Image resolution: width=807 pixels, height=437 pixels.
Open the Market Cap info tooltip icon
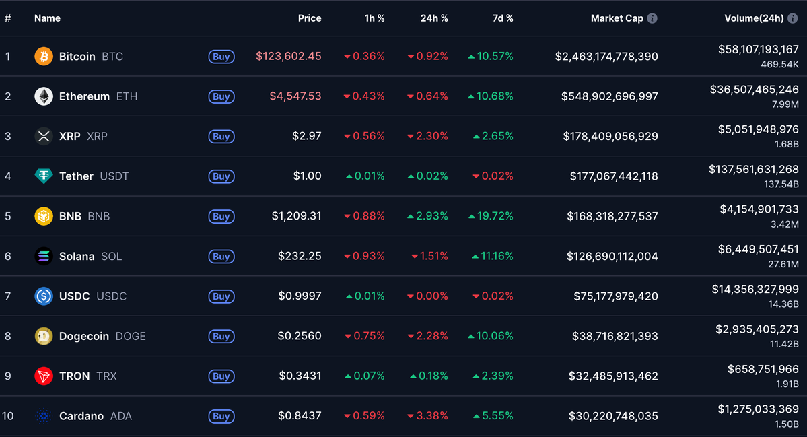tap(652, 18)
